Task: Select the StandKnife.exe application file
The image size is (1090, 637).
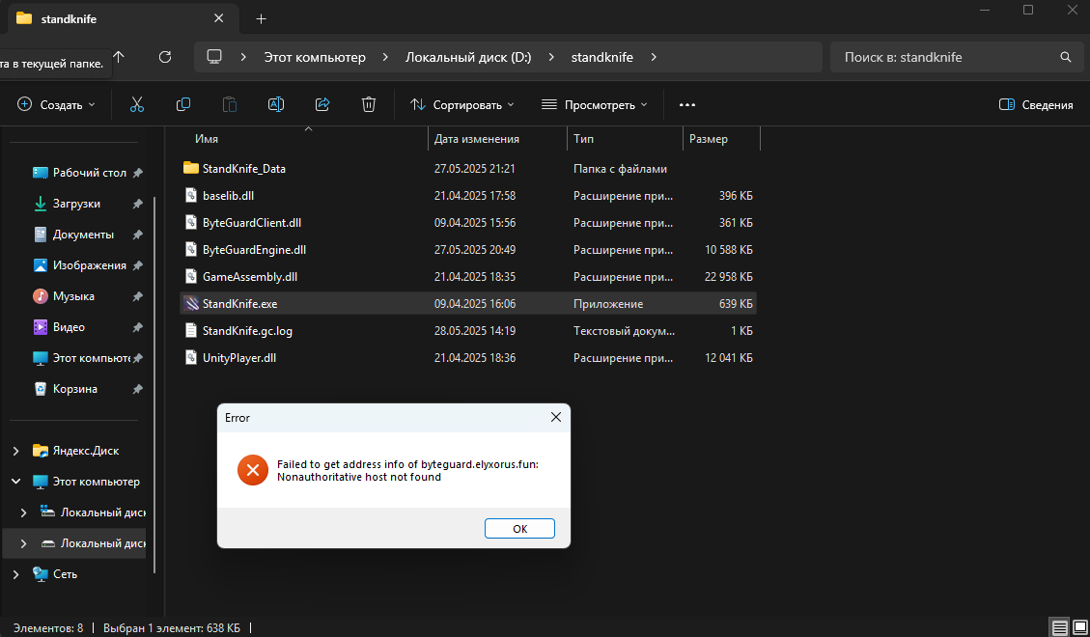Action: tap(468, 304)
